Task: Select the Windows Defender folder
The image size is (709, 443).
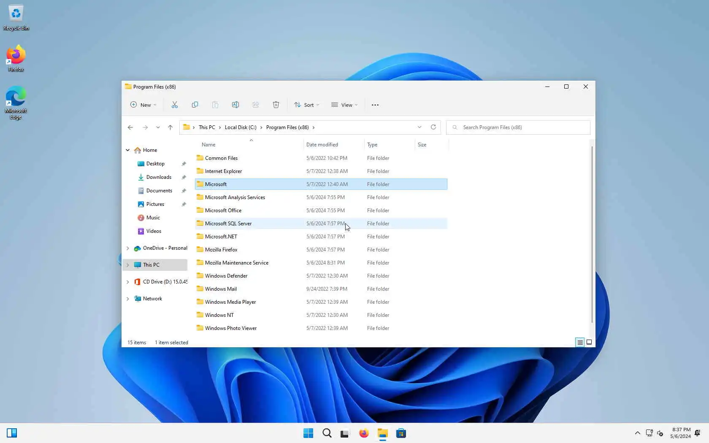Action: click(321, 276)
